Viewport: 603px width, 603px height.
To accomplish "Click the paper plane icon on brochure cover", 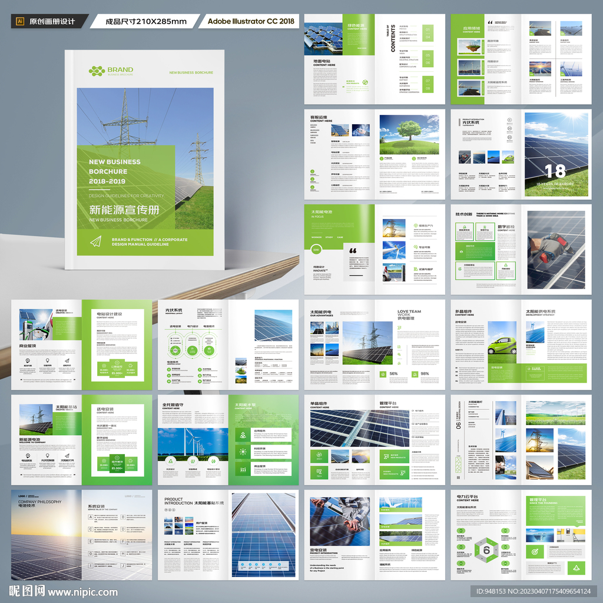I will point(96,241).
